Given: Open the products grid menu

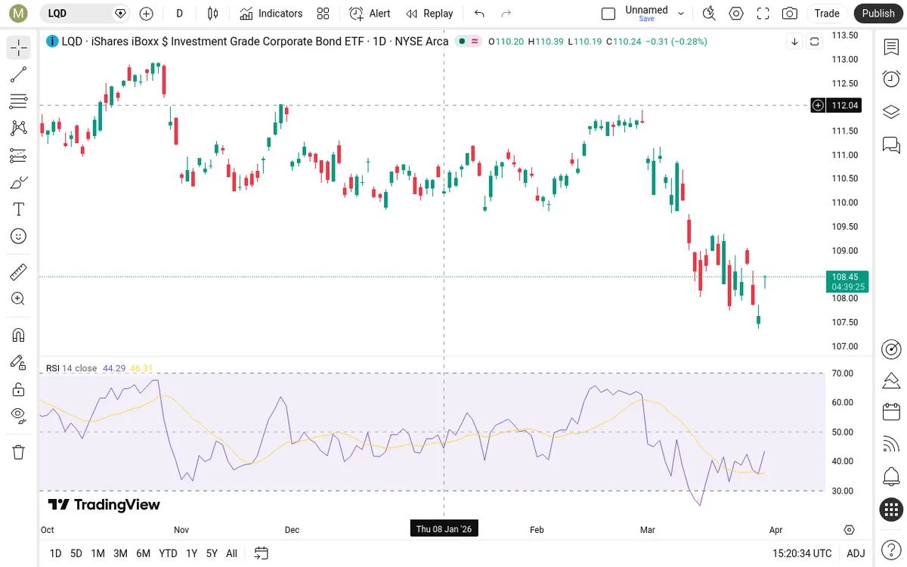Looking at the screenshot, I should click(x=891, y=510).
